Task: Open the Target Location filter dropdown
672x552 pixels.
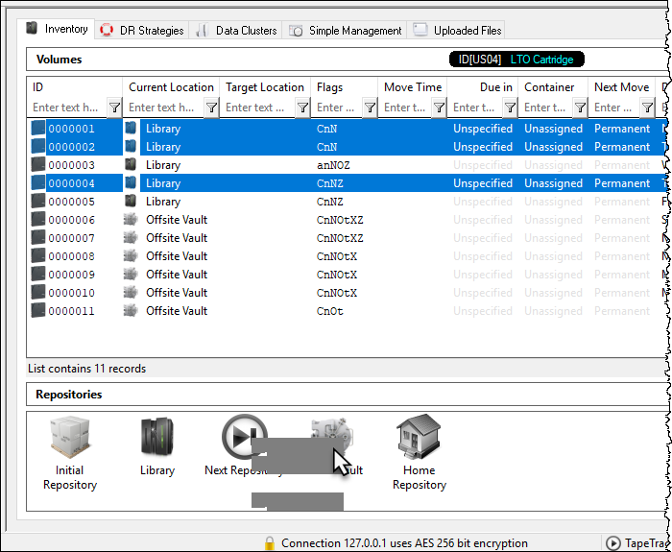Action: 302,108
